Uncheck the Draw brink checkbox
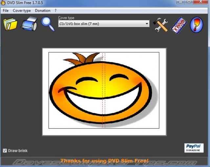 pos(5,151)
